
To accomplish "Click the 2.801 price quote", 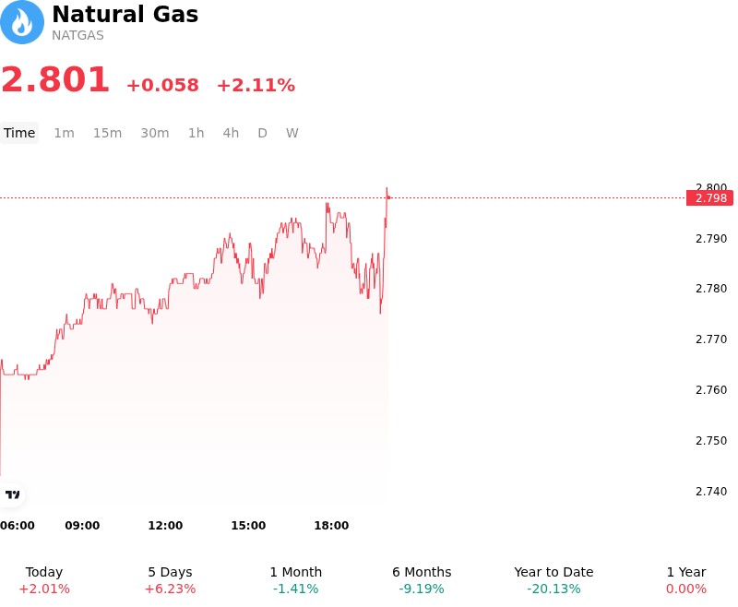I will [x=55, y=79].
